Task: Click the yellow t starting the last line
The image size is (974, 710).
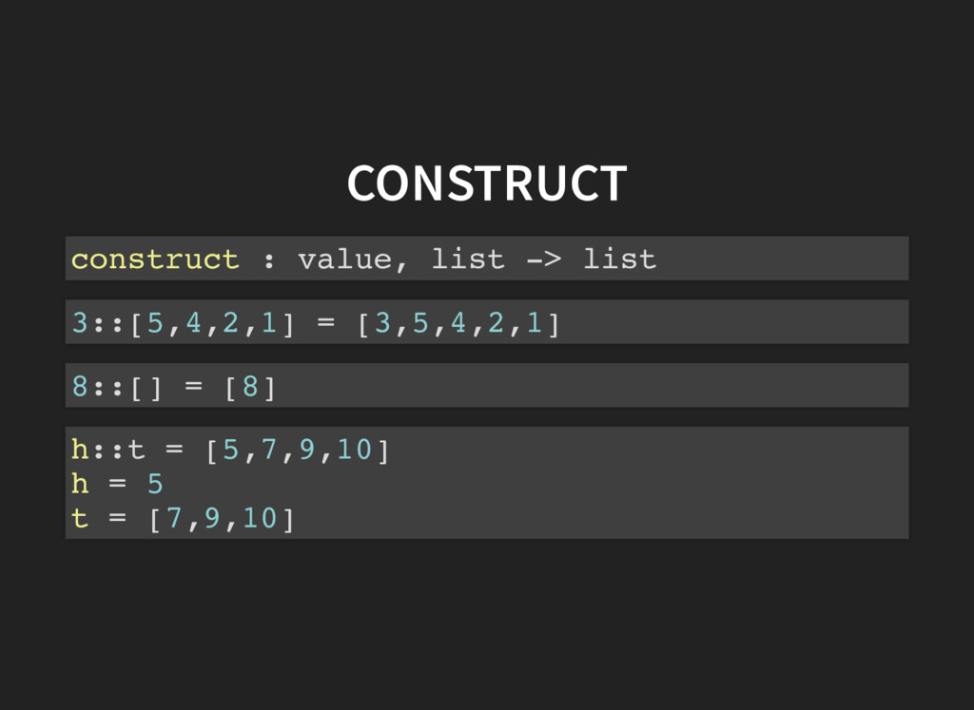Action: (x=80, y=519)
